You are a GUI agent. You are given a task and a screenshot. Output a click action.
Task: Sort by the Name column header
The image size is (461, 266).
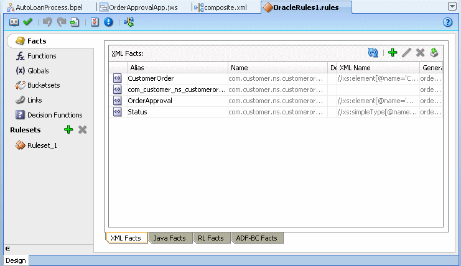278,68
